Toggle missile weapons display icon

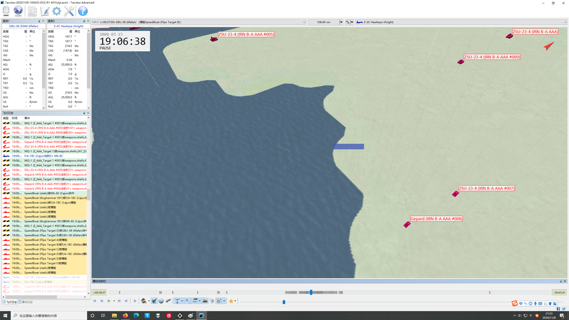168,301
